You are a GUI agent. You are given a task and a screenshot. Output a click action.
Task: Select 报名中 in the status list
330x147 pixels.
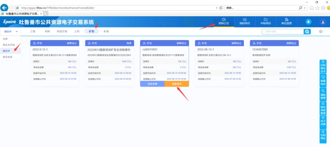(10, 51)
